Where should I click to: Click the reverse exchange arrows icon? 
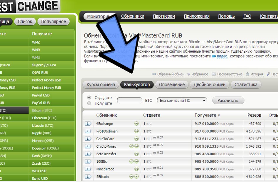pyautogui.click(x=154, y=74)
